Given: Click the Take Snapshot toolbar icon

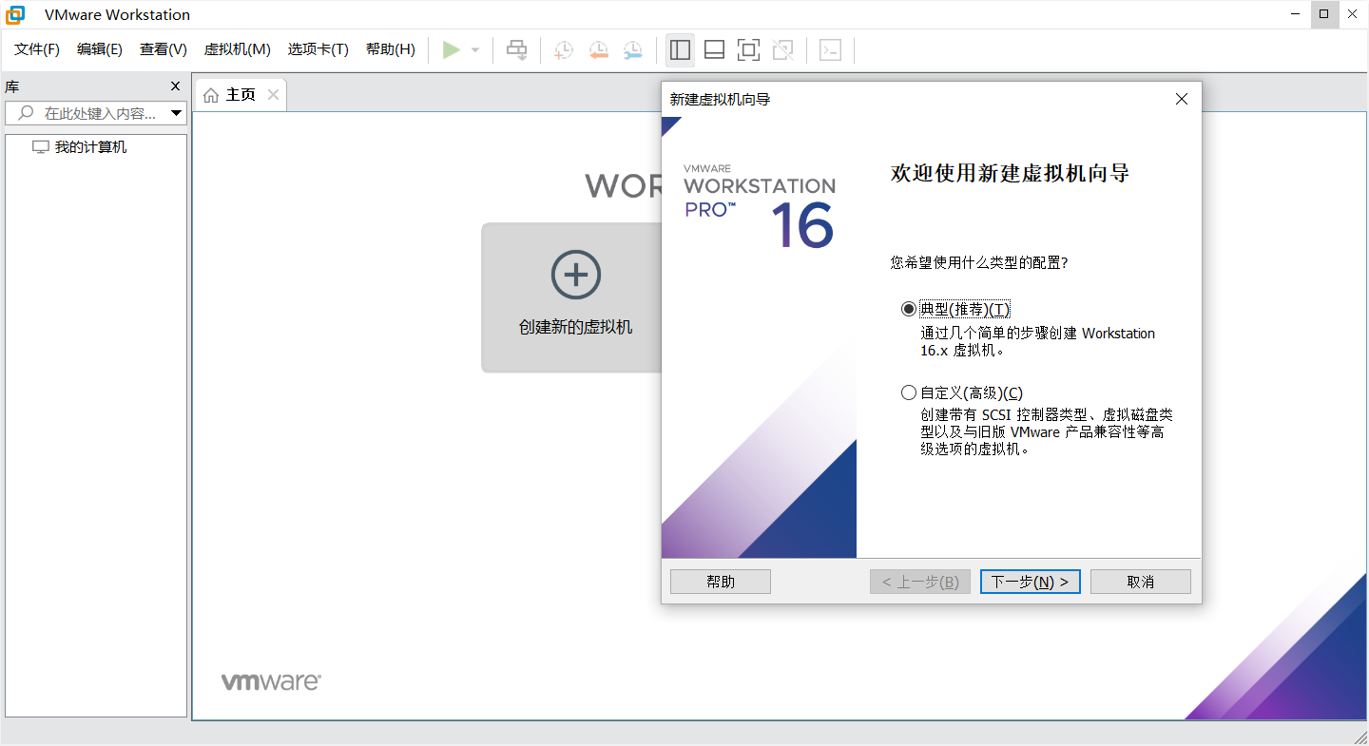Looking at the screenshot, I should 563,49.
